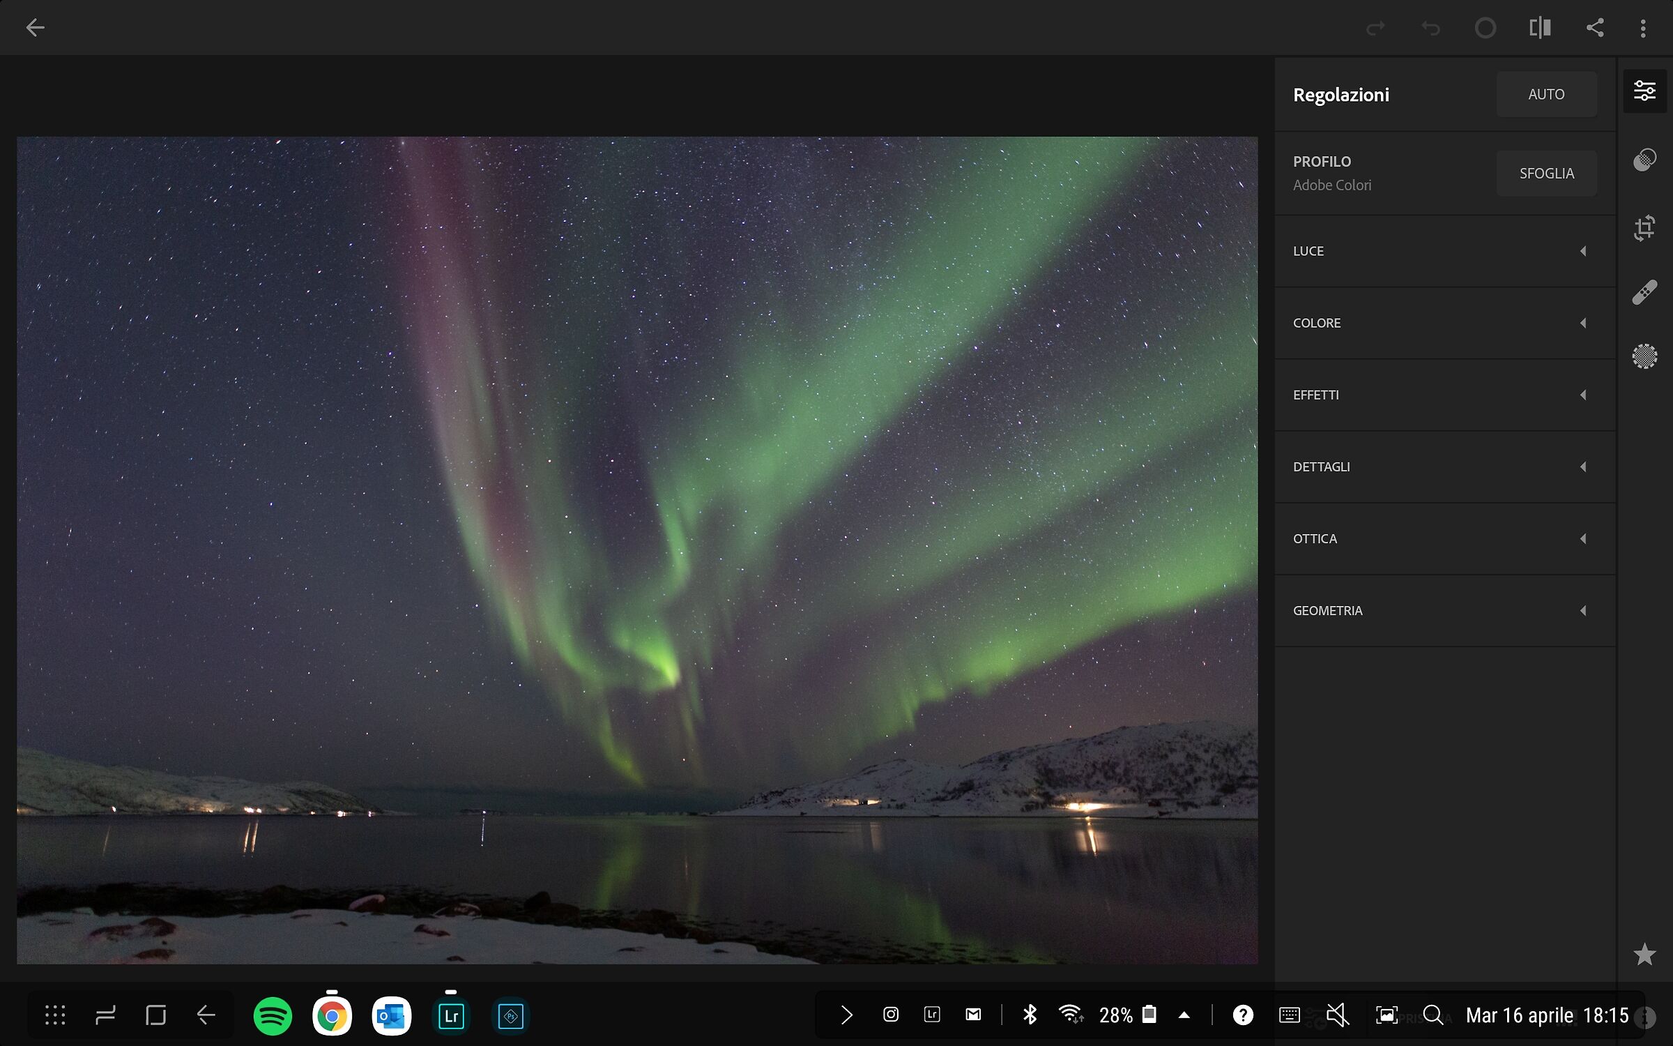The width and height of the screenshot is (1673, 1046).
Task: Go back with top-left arrow
Action: point(35,28)
